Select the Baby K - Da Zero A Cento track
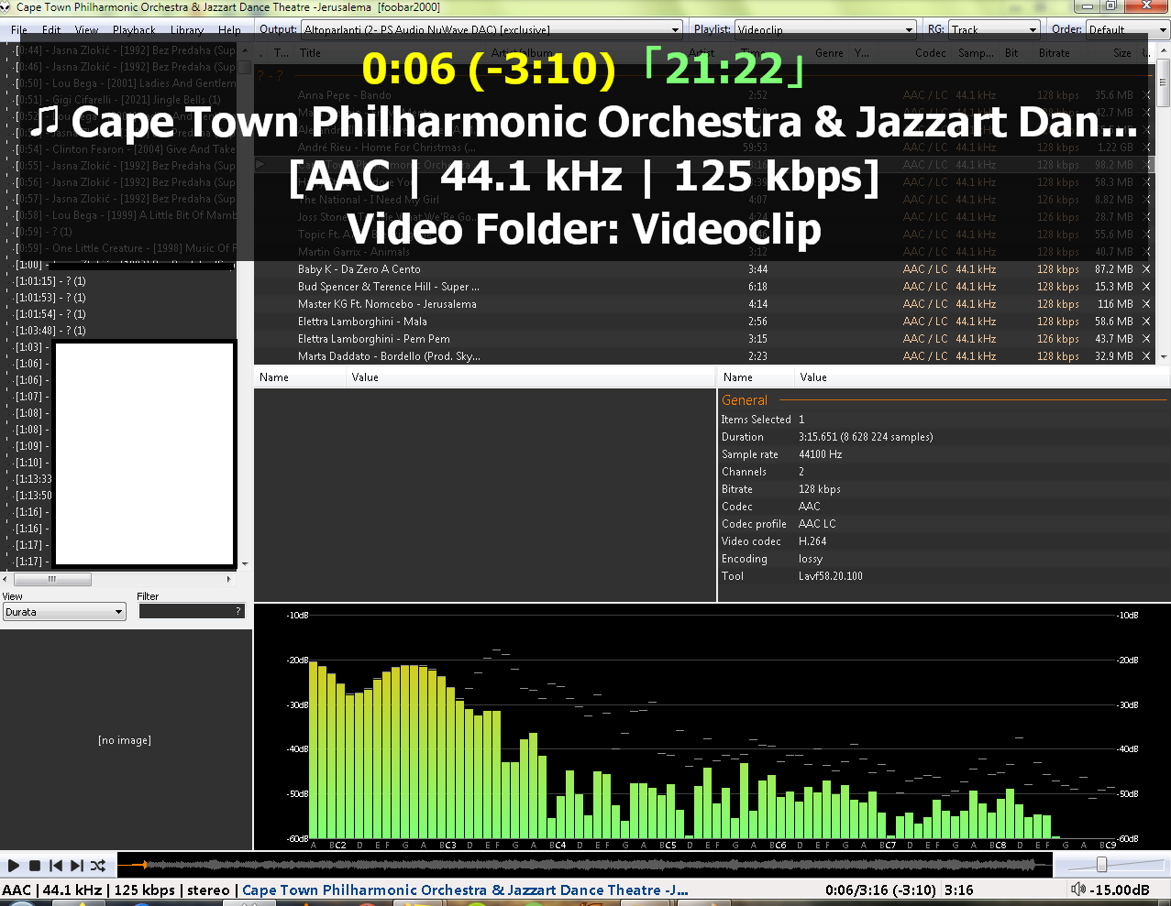The width and height of the screenshot is (1171, 906). point(359,269)
